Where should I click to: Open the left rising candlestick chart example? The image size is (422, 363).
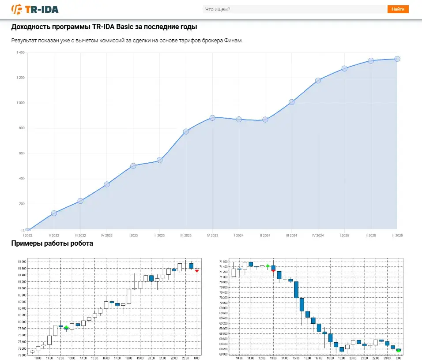pos(109,309)
